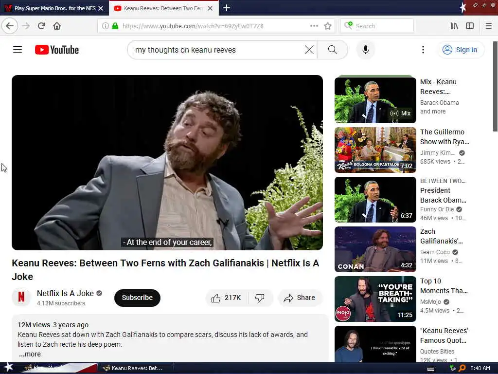498x374 pixels.
Task: Open the 6:37 Barack Obama video thumbnail
Action: [x=375, y=200]
